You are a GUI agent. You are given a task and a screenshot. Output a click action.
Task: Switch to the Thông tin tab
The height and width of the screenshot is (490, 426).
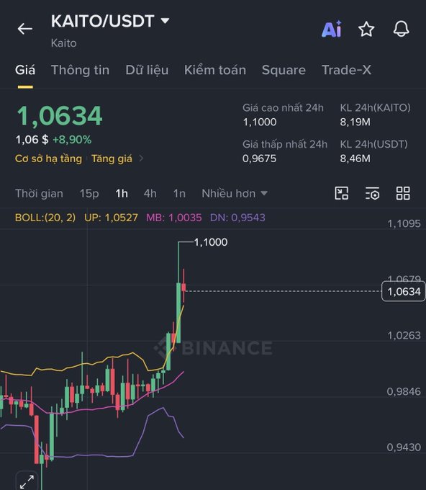coord(80,70)
